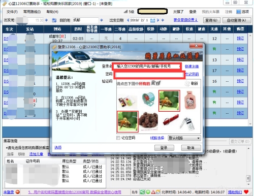
Task: Open the 登录名 username dropdown arrow
Action: (179, 67)
